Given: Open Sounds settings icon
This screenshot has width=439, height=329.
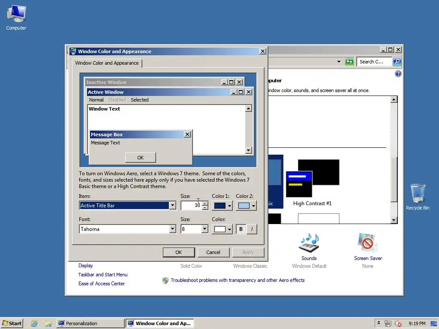Looking at the screenshot, I should pos(309,243).
